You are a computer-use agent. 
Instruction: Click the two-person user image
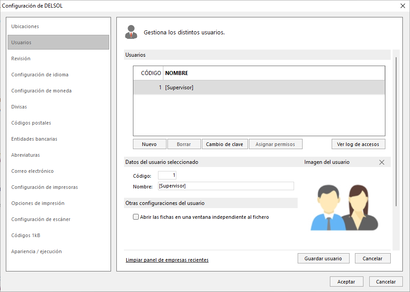coord(344,208)
